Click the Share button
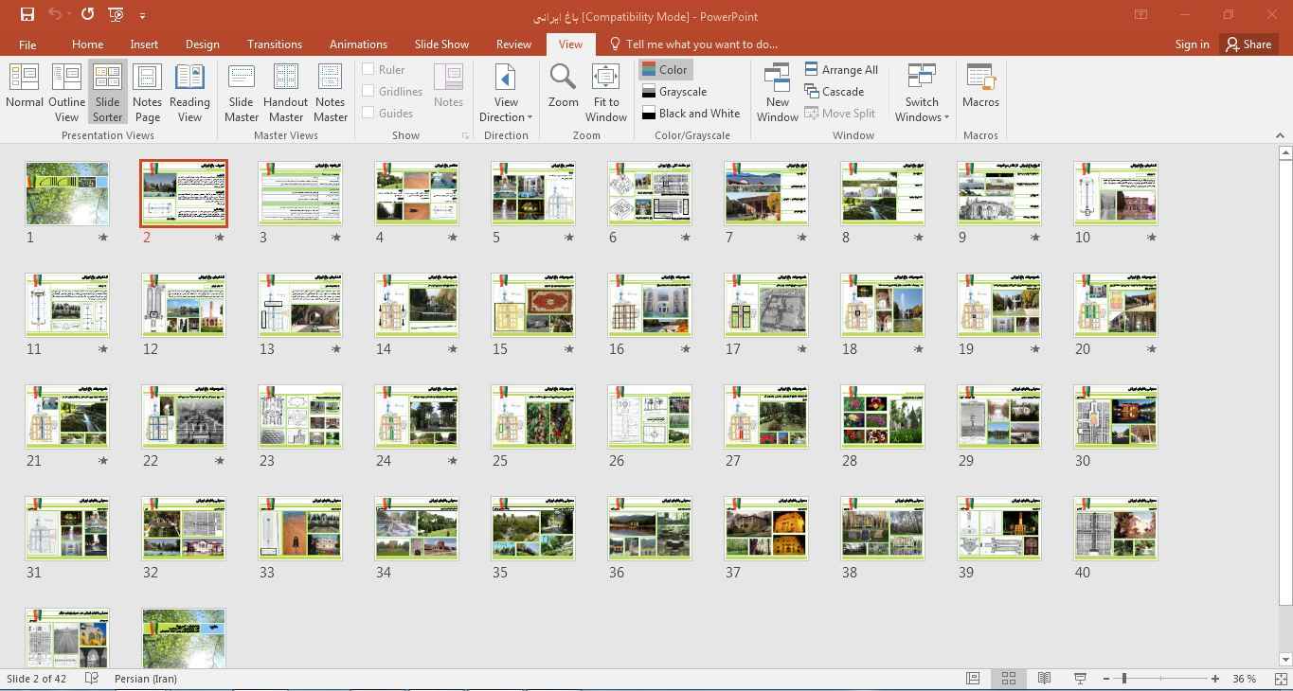The height and width of the screenshot is (691, 1293). click(x=1248, y=44)
